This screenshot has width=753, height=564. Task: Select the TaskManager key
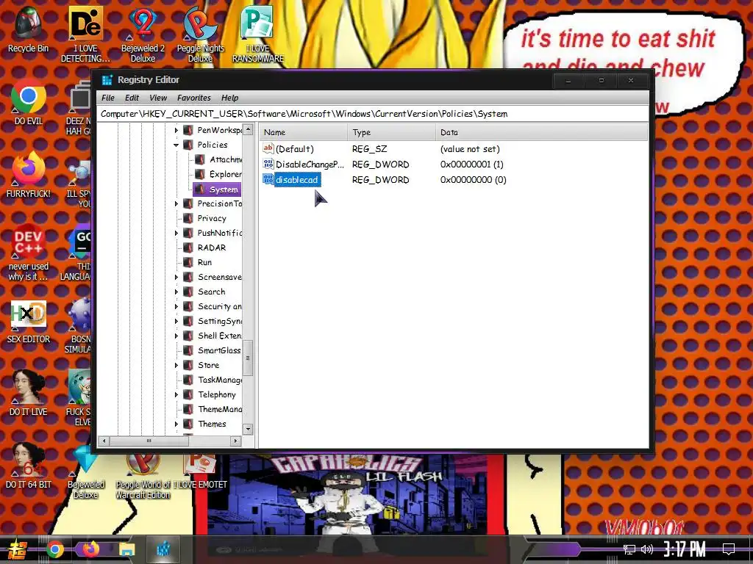pos(213,380)
